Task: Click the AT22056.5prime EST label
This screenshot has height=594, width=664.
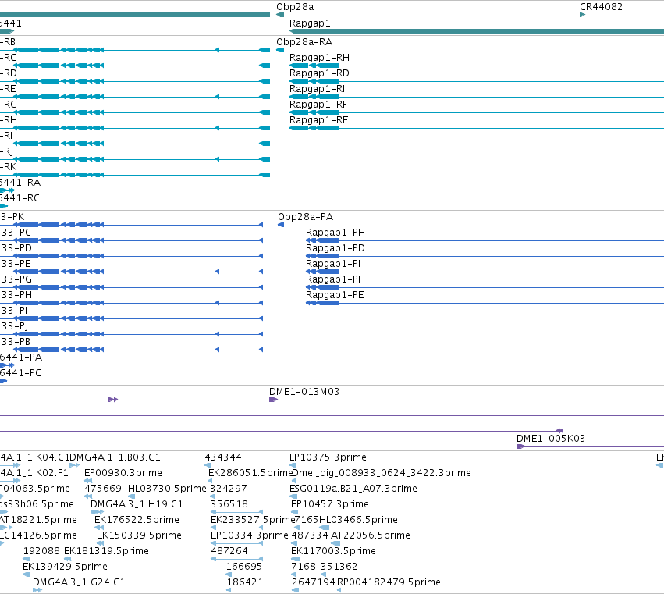Action: 370,536
